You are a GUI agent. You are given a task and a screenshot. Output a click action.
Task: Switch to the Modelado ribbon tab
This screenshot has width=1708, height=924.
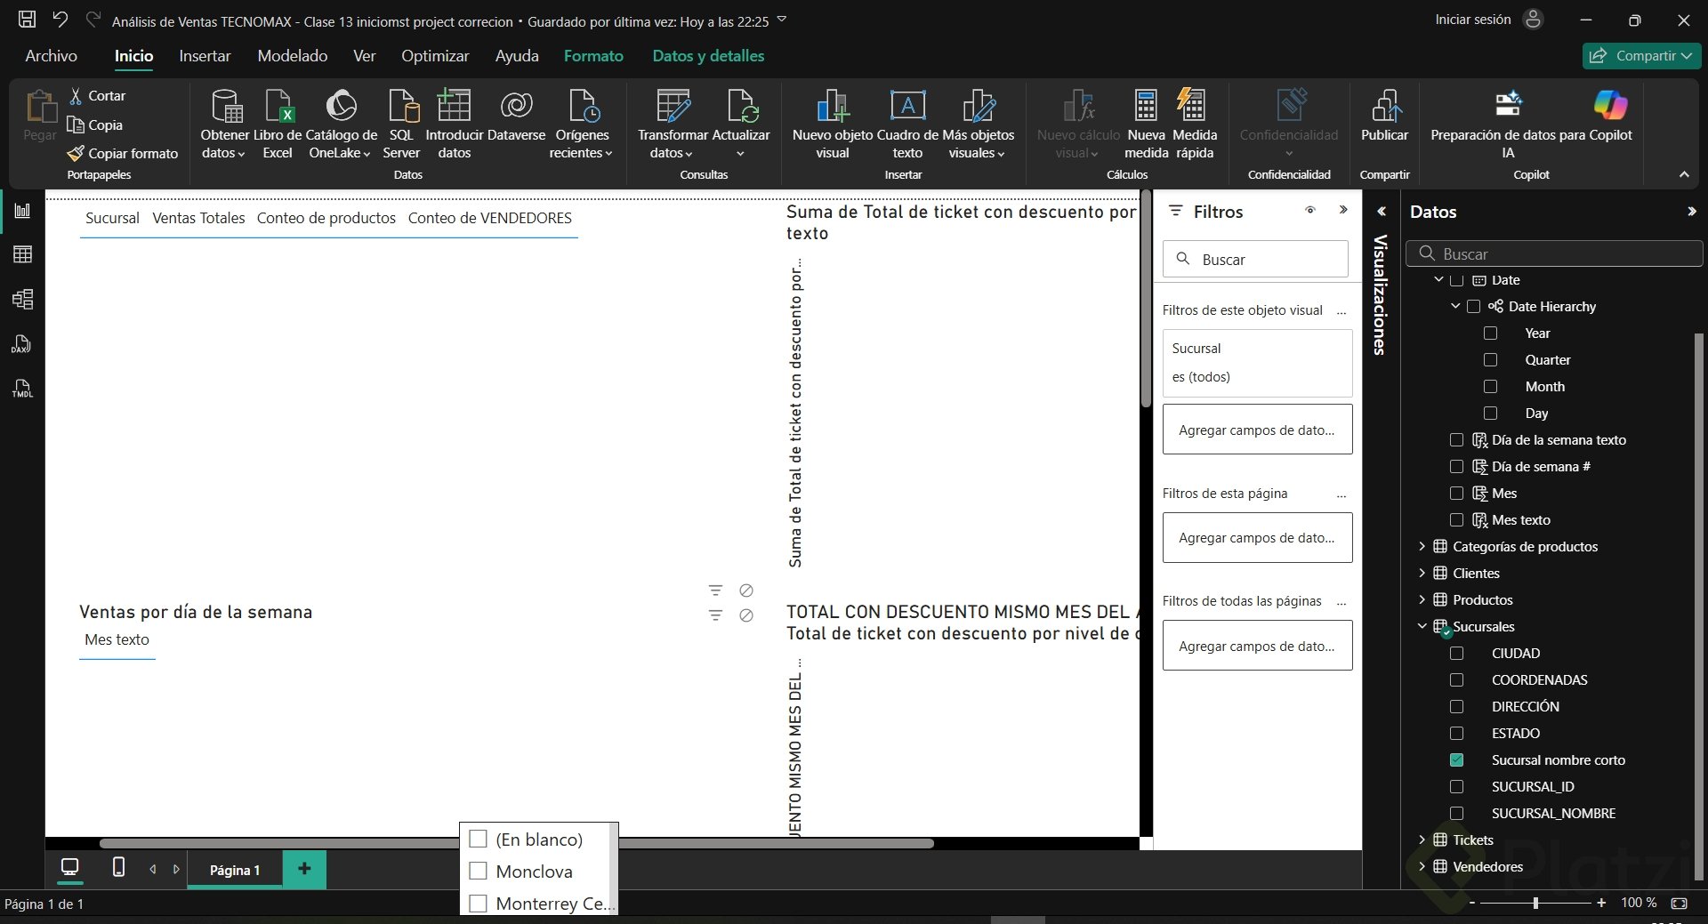[293, 56]
